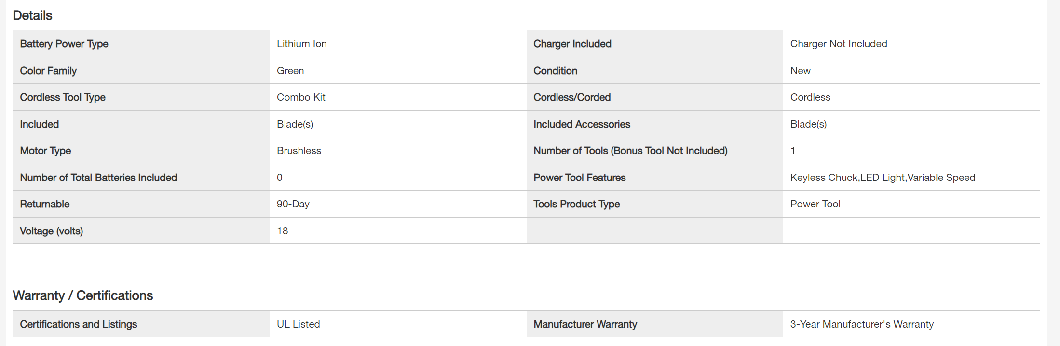This screenshot has height=346, width=1060.
Task: Click the 90-Day returnable value
Action: (293, 204)
